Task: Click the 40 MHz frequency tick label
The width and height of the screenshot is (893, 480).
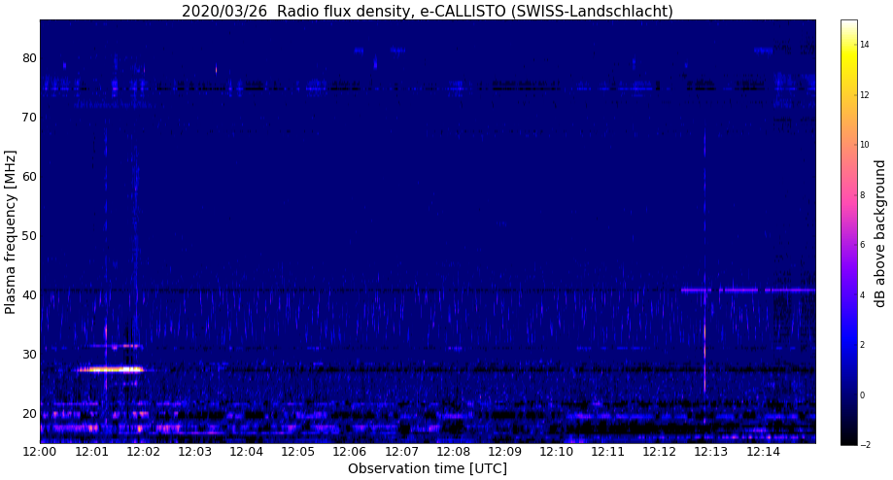Action: point(29,295)
